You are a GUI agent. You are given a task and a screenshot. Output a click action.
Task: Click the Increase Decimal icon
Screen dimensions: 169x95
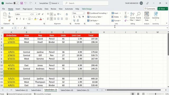pos(74,20)
